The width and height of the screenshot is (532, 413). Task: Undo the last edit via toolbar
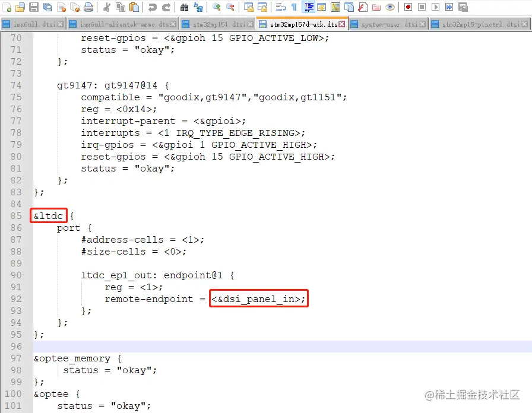click(x=153, y=7)
